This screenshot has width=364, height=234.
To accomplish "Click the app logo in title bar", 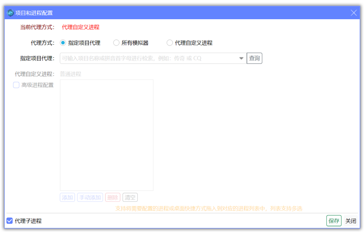I will point(10,13).
